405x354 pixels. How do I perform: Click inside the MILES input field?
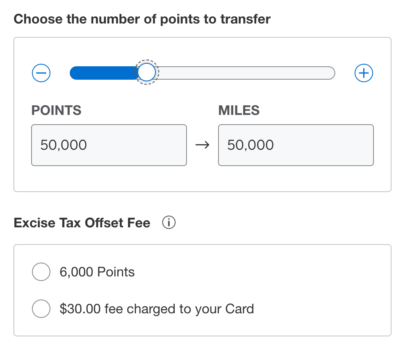[x=296, y=145]
